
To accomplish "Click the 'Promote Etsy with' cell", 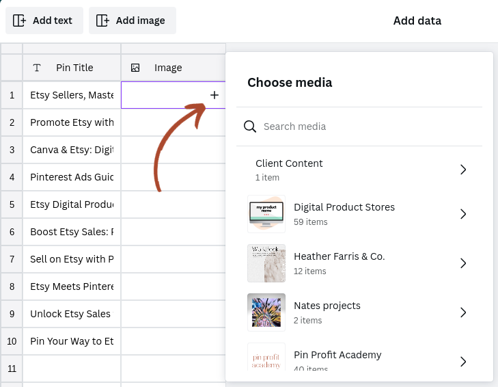I will pos(72,122).
